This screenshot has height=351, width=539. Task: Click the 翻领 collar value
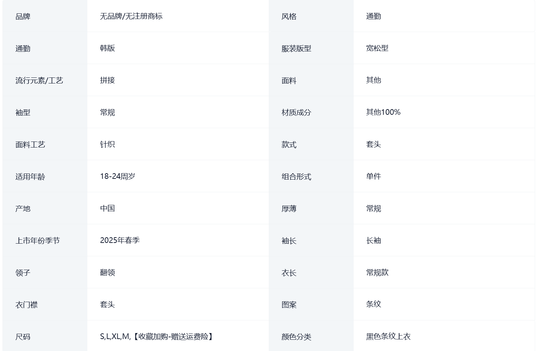[107, 272]
